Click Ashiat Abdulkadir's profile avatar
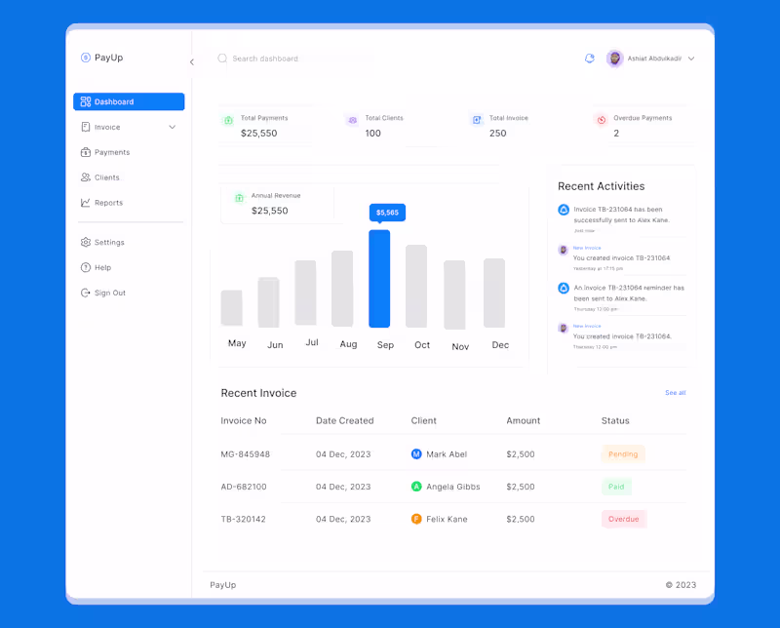 (615, 59)
